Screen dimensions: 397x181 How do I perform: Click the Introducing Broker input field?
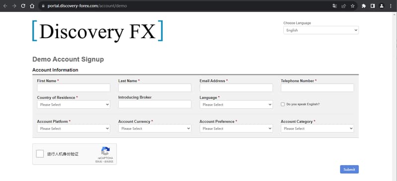(x=155, y=104)
